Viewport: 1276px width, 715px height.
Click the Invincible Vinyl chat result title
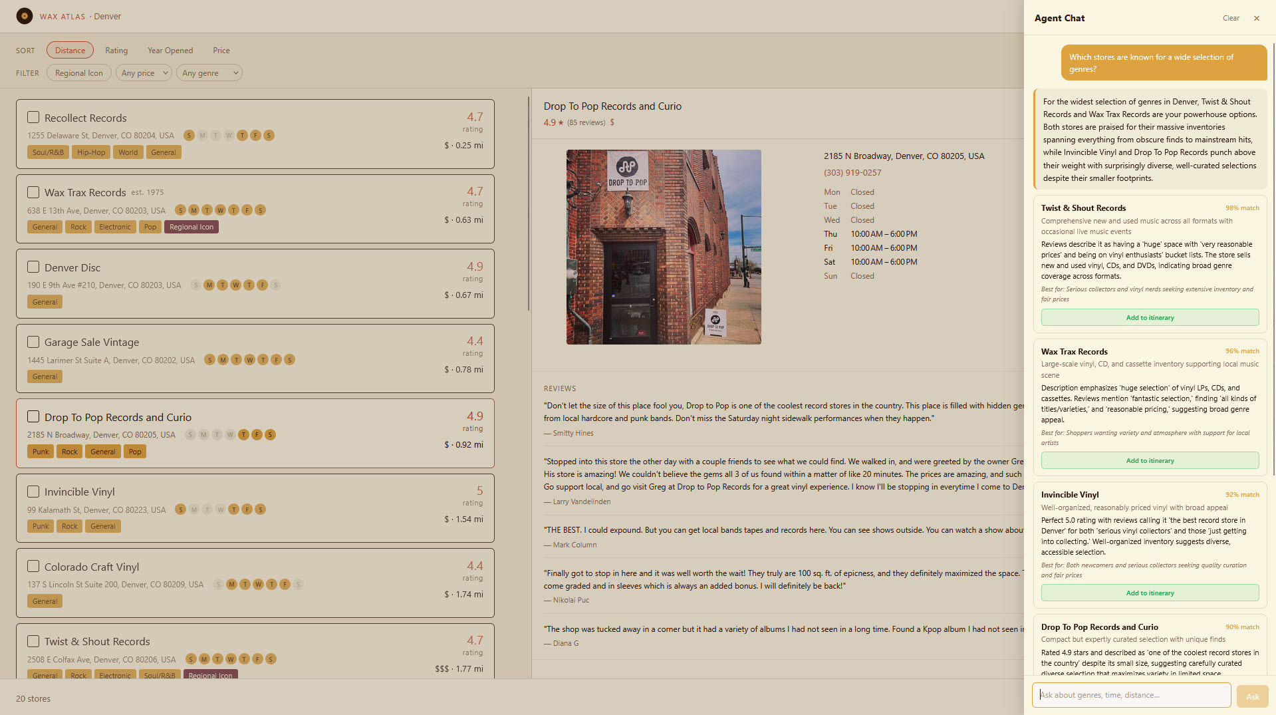point(1070,495)
